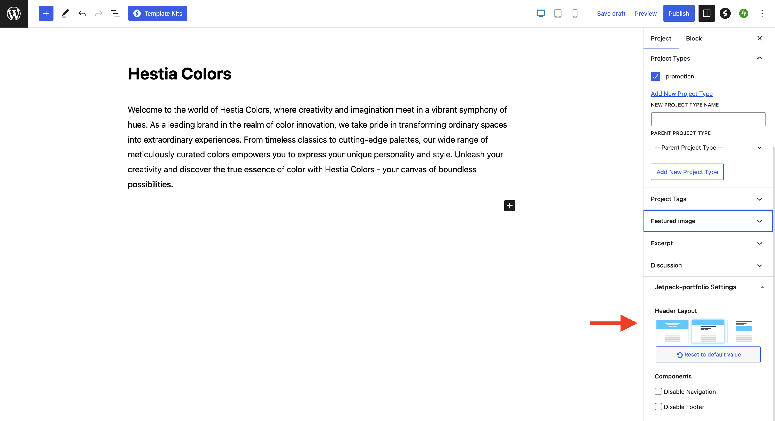Toggle the Settings sidebar panel icon
775x421 pixels.
click(x=706, y=13)
